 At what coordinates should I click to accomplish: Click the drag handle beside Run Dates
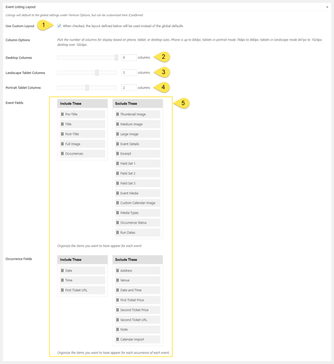tap(117, 233)
